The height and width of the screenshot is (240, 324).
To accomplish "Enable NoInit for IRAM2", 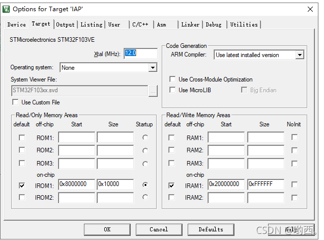I will coord(294,198).
